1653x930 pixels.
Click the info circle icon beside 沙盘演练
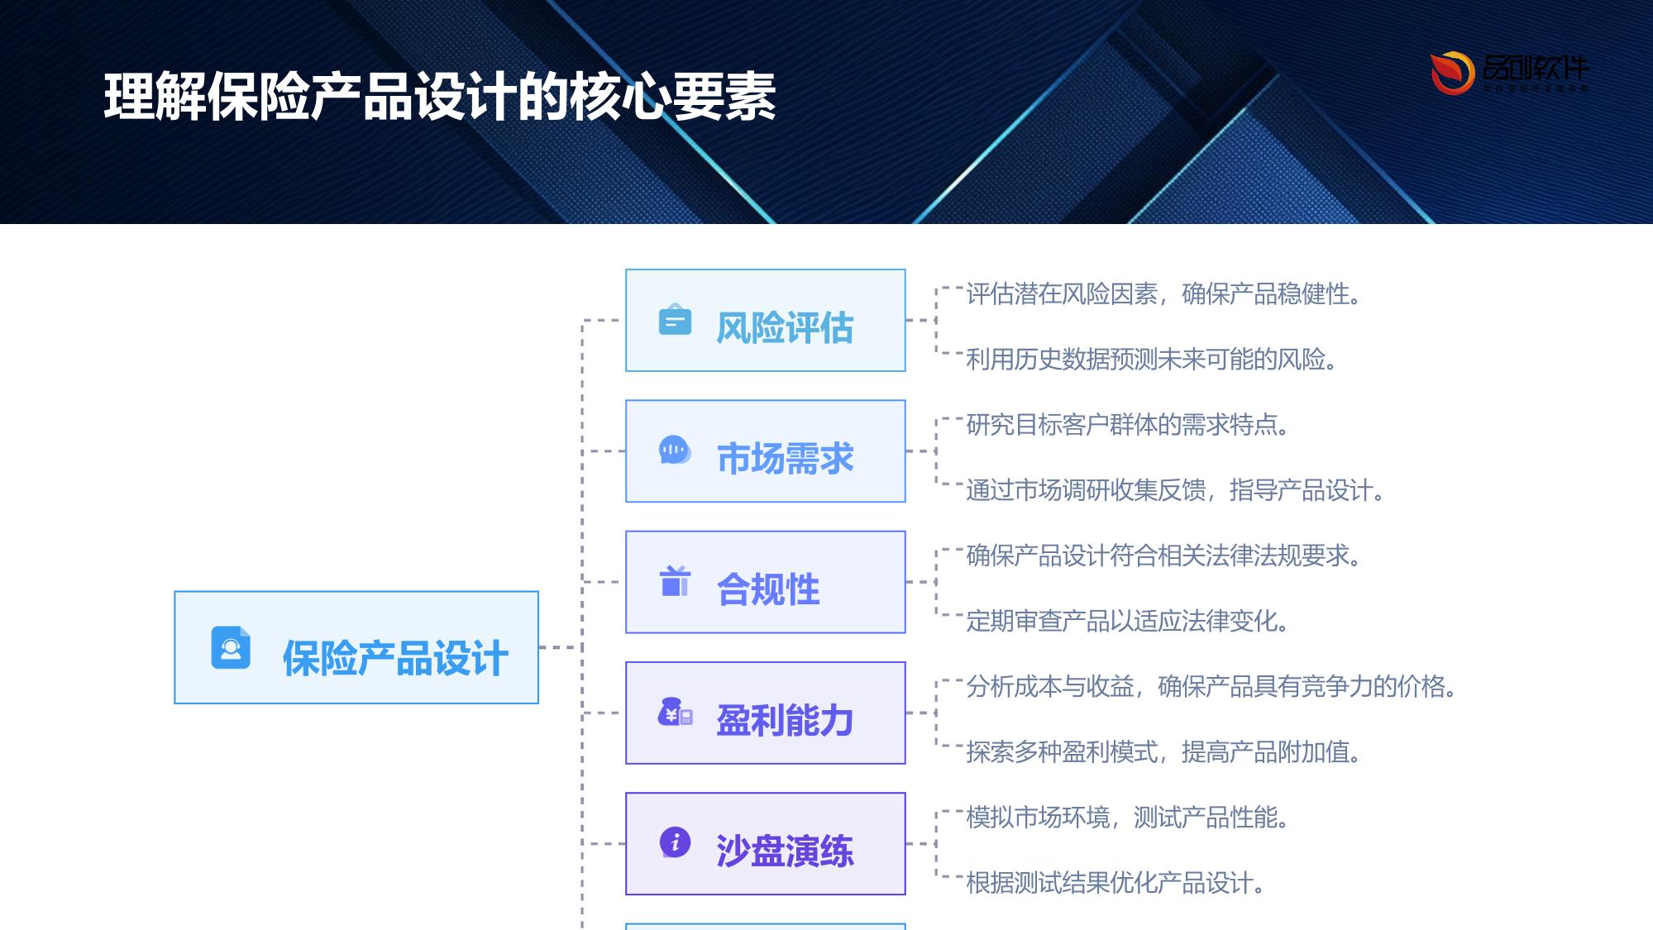click(675, 842)
